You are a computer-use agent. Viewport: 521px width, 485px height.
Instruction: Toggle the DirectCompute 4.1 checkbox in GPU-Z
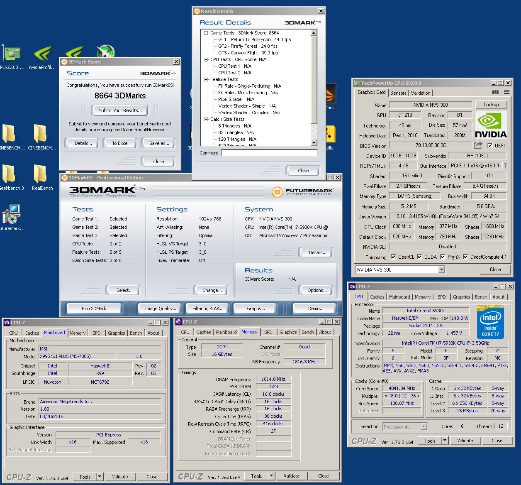pos(465,257)
